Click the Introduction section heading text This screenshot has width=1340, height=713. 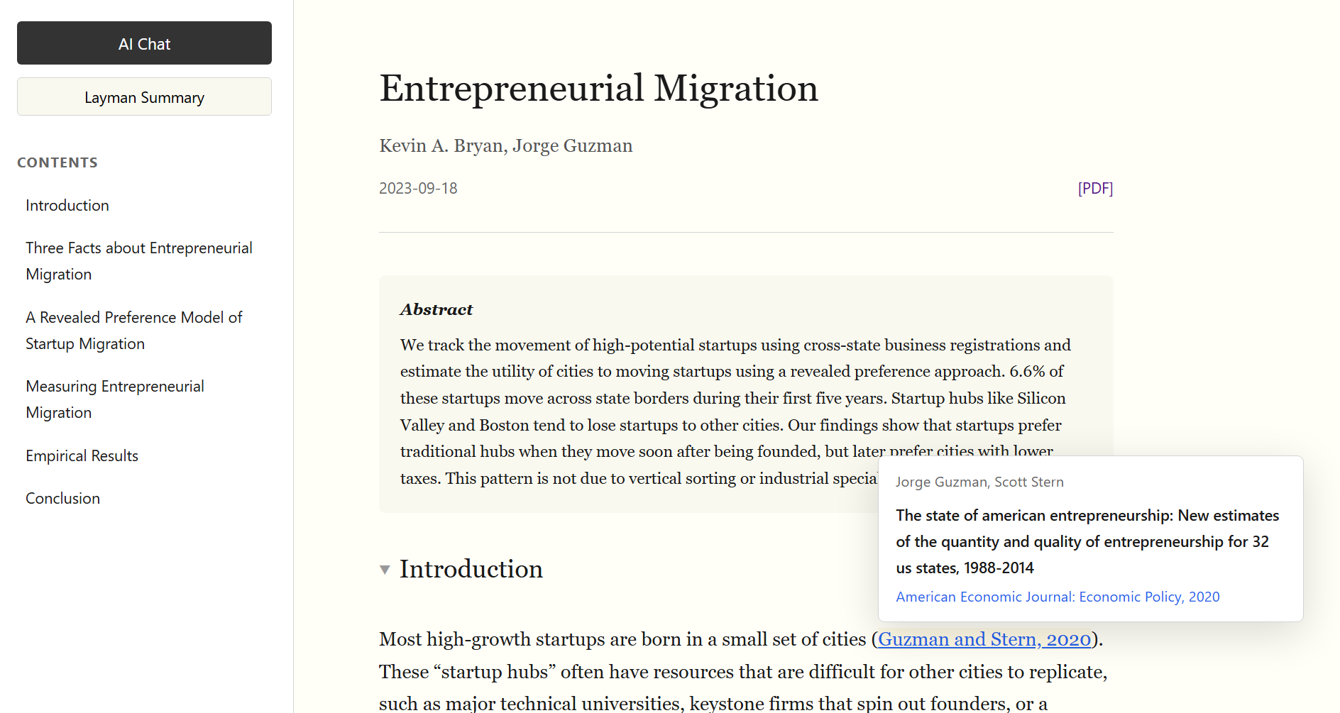point(471,569)
